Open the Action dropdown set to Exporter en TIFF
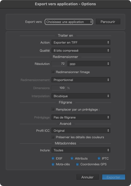131x186 pixels. coord(81,42)
